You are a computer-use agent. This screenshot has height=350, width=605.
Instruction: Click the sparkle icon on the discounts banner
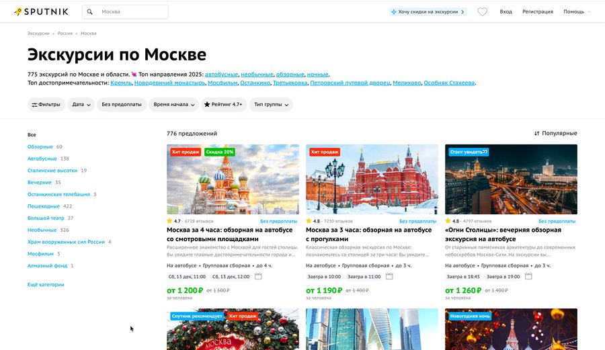pyautogui.click(x=393, y=12)
